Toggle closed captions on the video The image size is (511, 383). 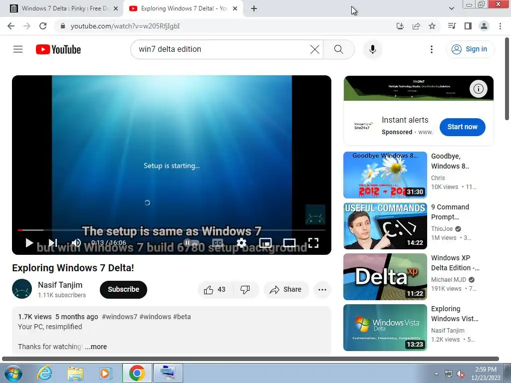pyautogui.click(x=218, y=243)
